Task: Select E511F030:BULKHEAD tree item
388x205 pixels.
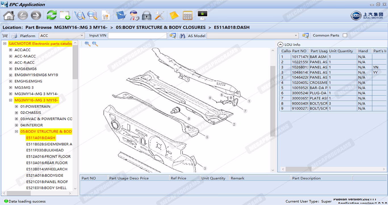Action: 45,150
